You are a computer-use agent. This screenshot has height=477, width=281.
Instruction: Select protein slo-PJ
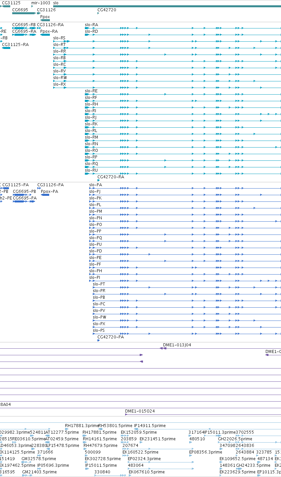tap(95, 192)
